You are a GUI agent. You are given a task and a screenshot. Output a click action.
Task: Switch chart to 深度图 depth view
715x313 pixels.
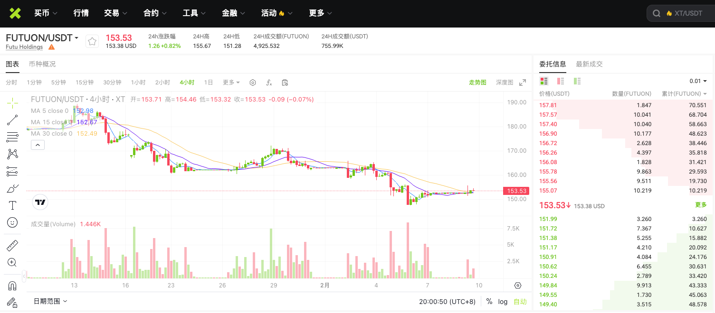point(505,83)
